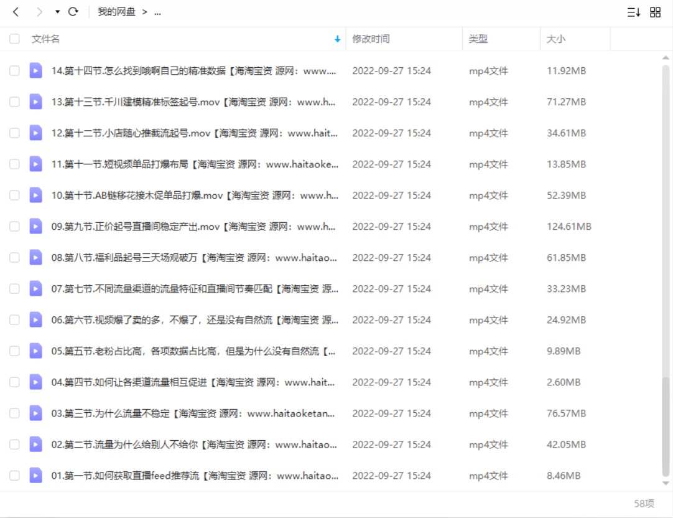Check the box for file 07.第七节
The height and width of the screenshot is (518, 673).
tap(14, 289)
